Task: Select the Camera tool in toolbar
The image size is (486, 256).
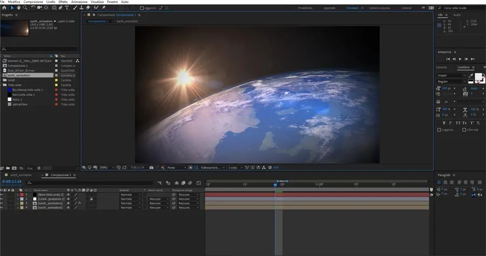Action: tap(39, 8)
